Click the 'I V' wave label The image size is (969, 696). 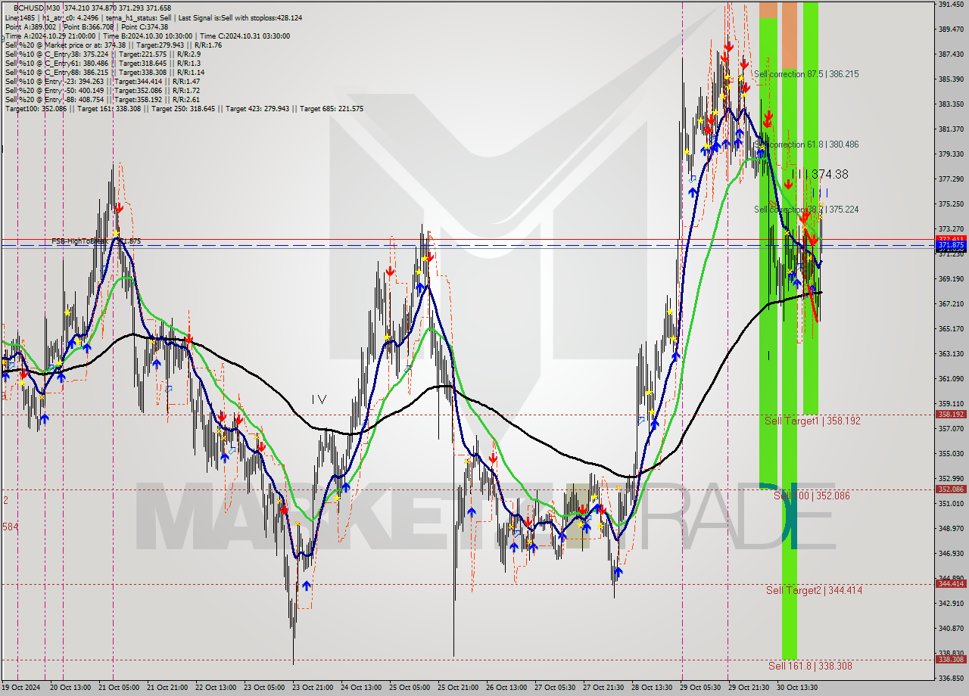click(319, 399)
